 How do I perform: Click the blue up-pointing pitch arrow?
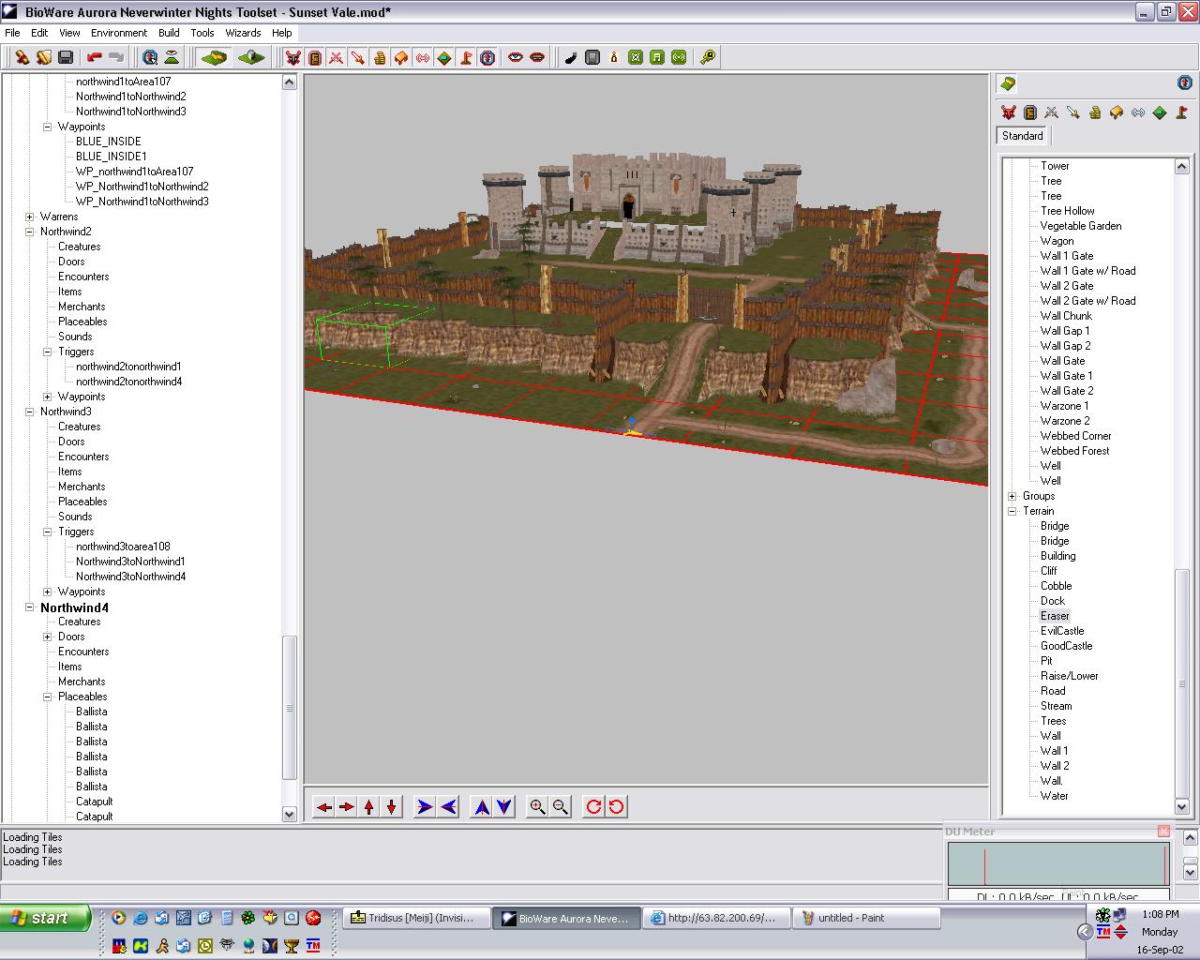coord(482,806)
